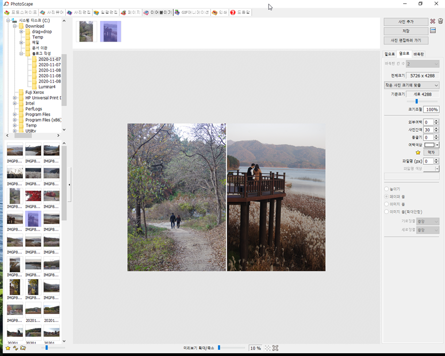
Task: Open the 포토스케이프 home tab
Action: pyautogui.click(x=21, y=12)
